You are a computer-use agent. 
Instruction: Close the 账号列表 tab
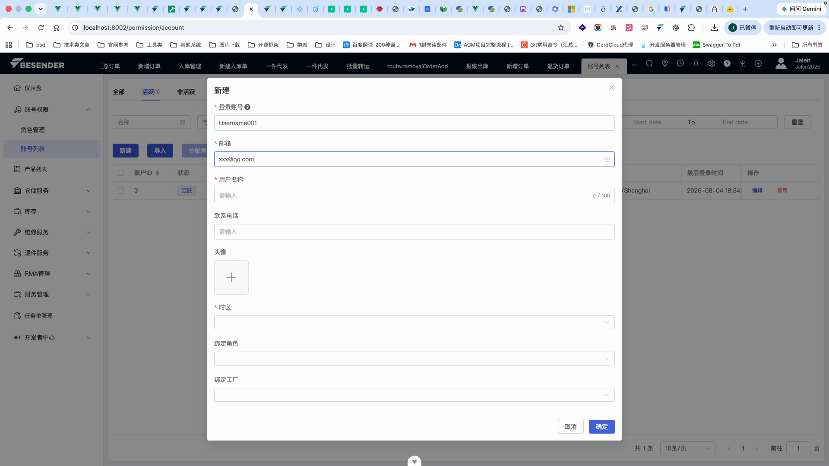pos(617,66)
